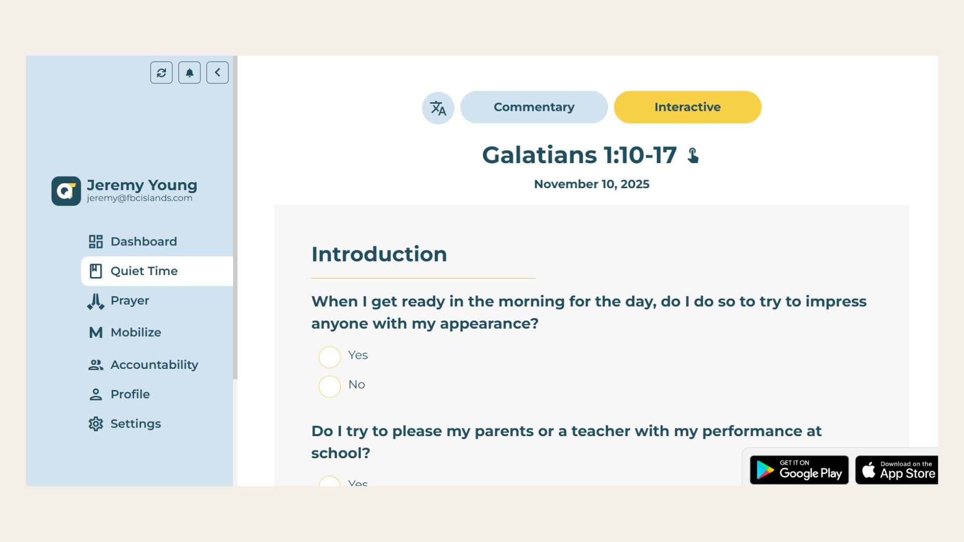Open the Dashboard sidebar item
Image resolution: width=964 pixels, height=542 pixels.
click(x=143, y=241)
